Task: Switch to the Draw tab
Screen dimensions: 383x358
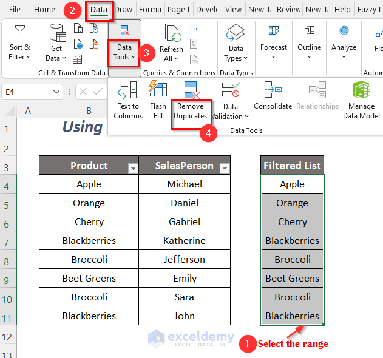Action: tap(123, 10)
